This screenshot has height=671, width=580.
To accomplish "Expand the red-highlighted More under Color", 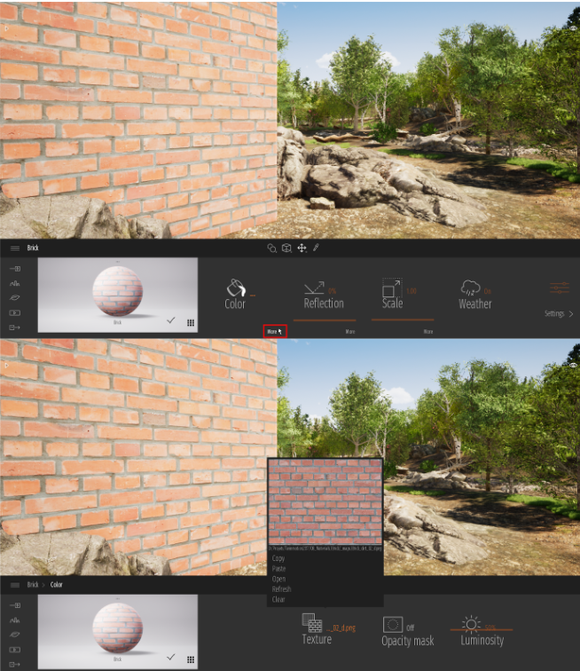I will (274, 331).
